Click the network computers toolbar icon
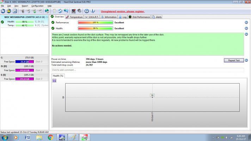The image size is (251, 141). (x=66, y=11)
